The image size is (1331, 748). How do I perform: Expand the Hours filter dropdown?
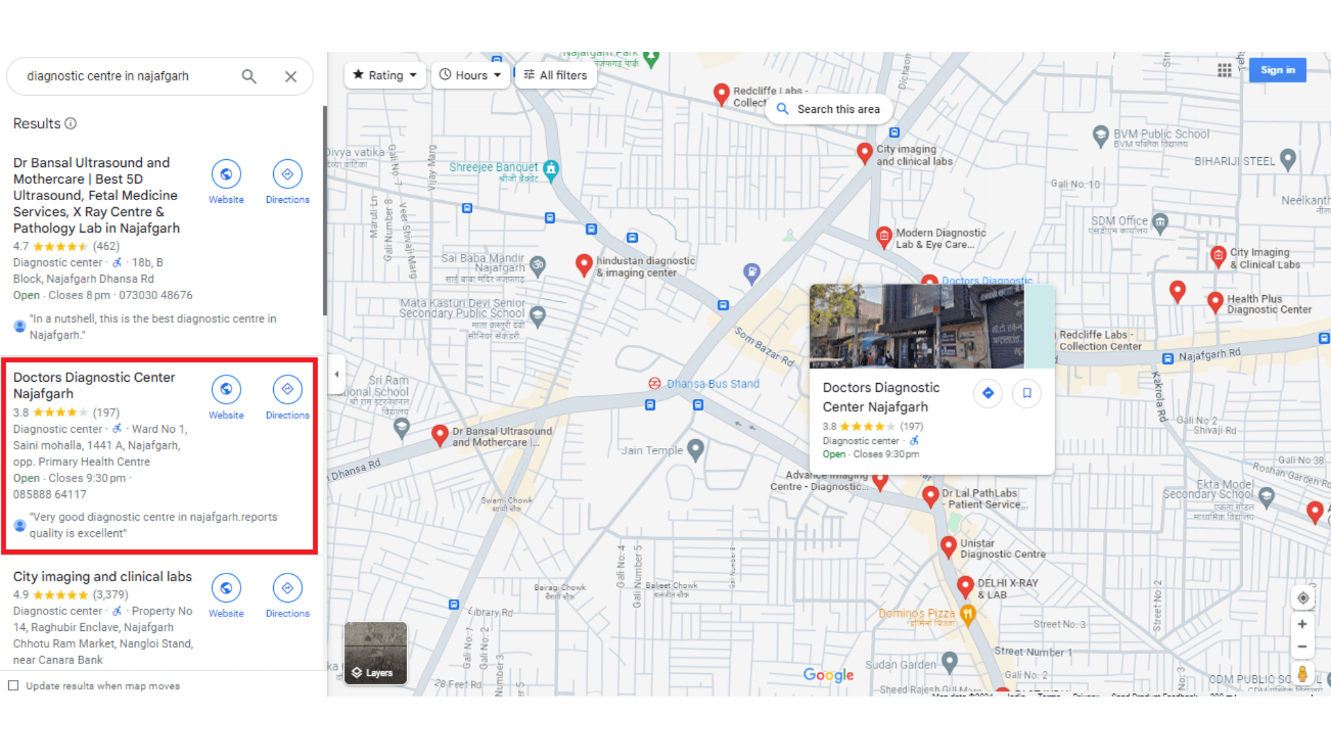[470, 75]
